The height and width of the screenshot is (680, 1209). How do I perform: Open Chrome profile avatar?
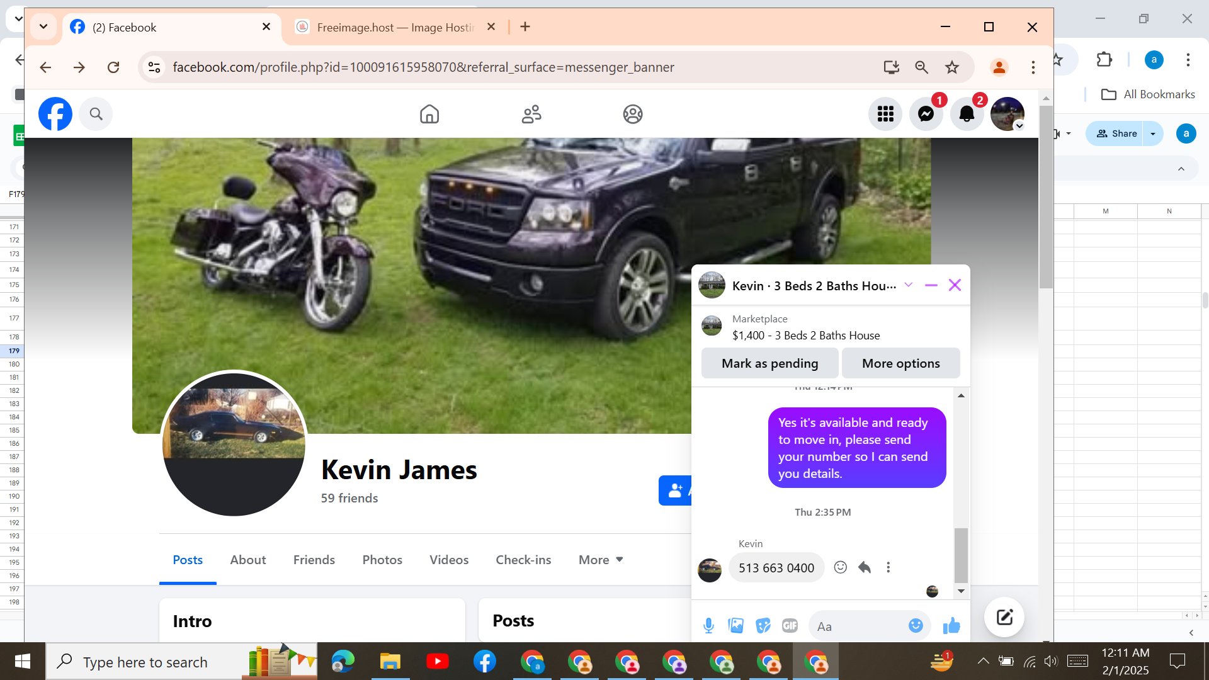pos(999,67)
